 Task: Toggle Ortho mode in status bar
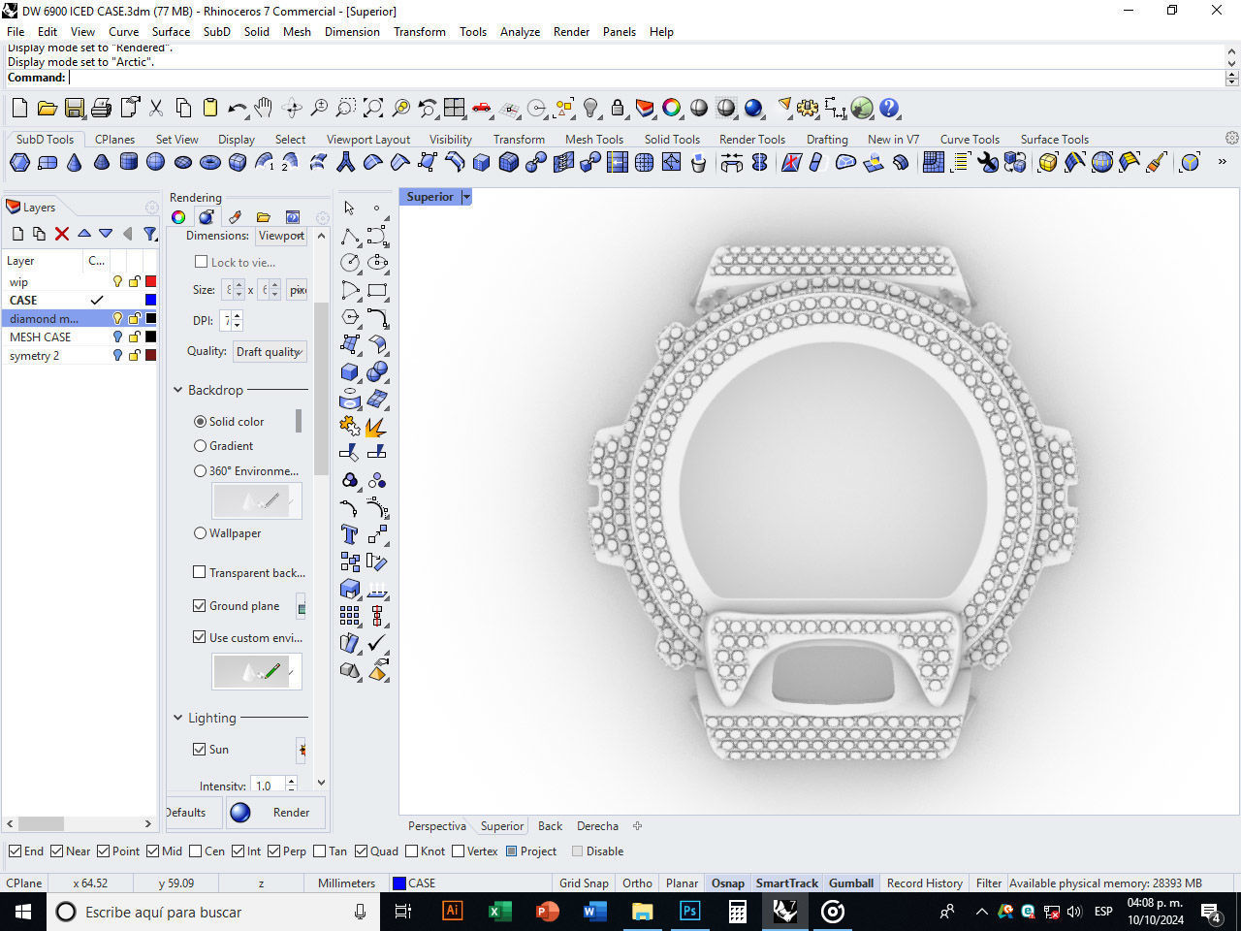pos(637,883)
